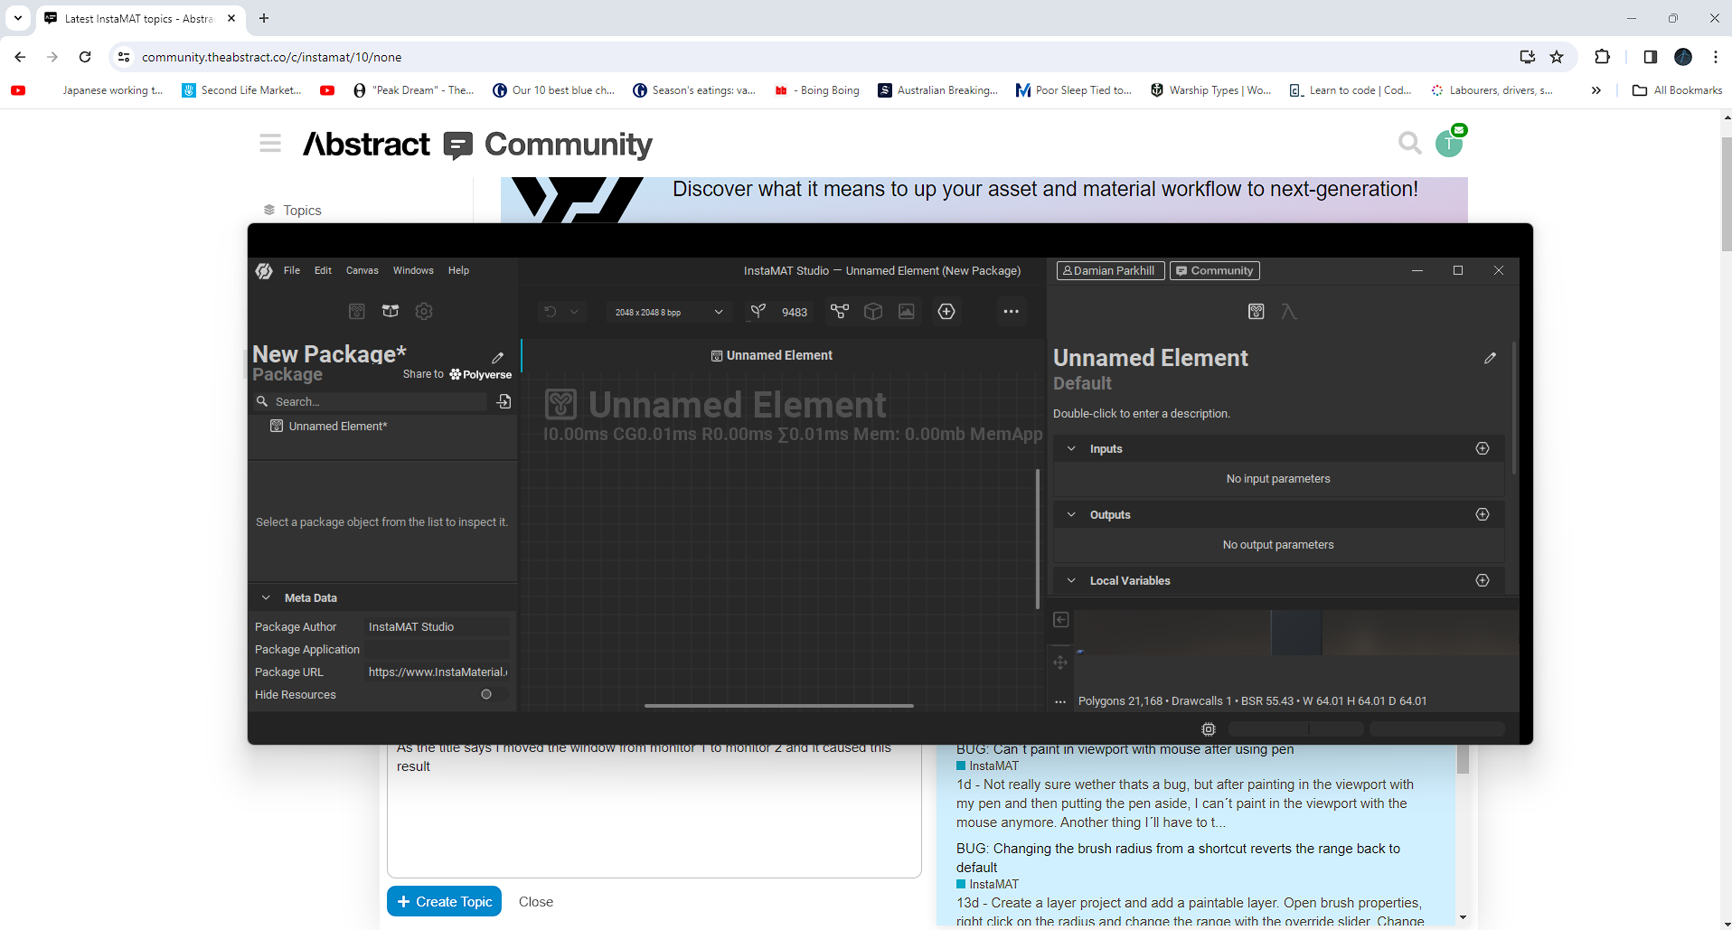
Task: Collapse the Local Variables section
Action: (1072, 580)
